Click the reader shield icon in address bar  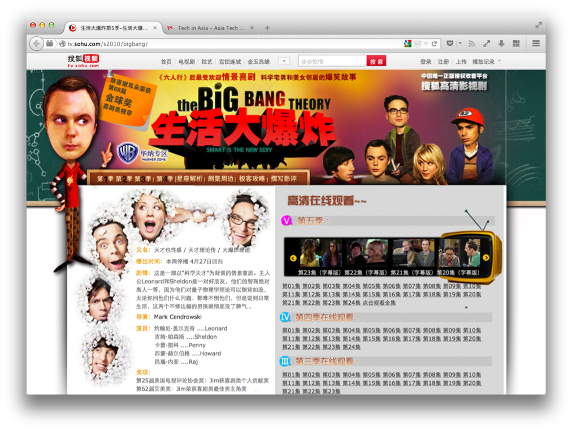point(417,44)
